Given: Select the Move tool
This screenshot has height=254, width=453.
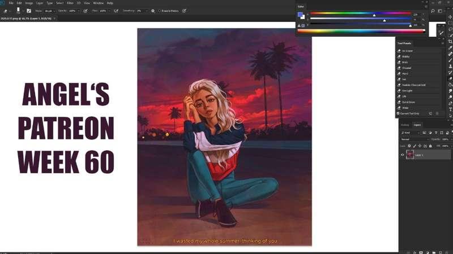Looking at the screenshot, I should (x=450, y=17).
